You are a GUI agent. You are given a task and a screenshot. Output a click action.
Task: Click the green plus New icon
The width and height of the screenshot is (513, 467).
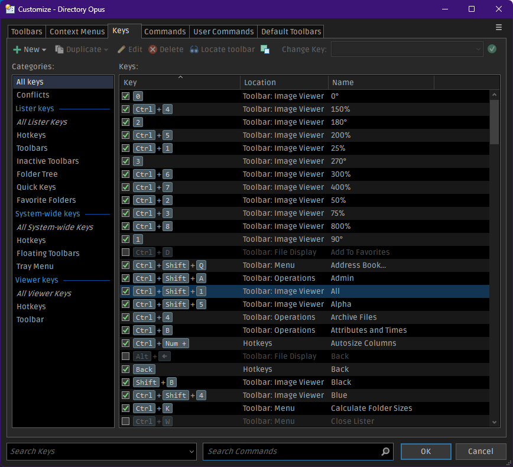[17, 50]
